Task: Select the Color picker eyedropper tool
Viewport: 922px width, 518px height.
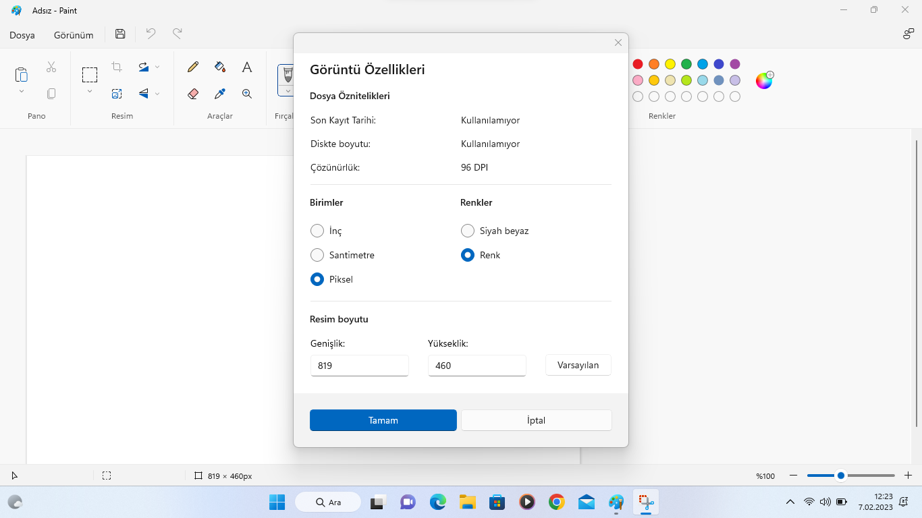Action: click(x=220, y=94)
